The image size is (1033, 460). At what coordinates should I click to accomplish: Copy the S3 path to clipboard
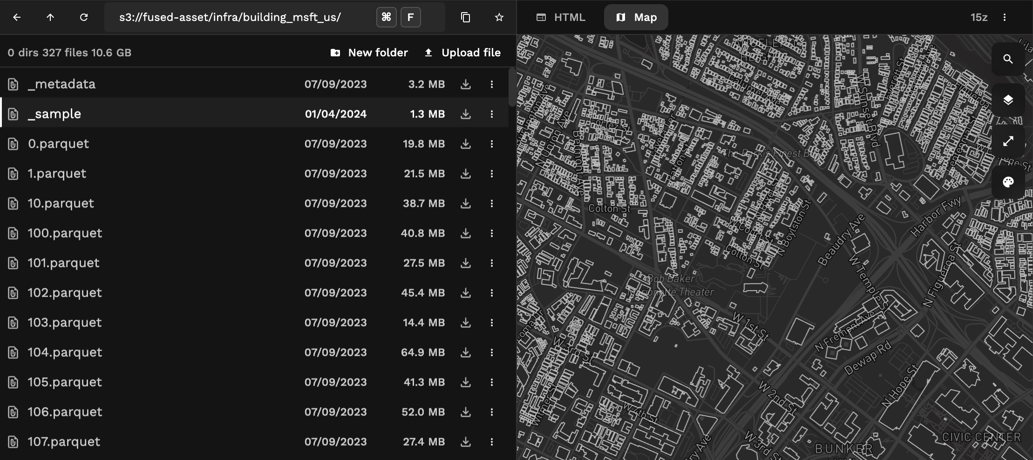point(465,17)
